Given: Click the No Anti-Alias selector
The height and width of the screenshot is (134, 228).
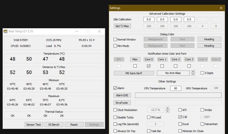Looking at the screenshot, I should 173,73.
